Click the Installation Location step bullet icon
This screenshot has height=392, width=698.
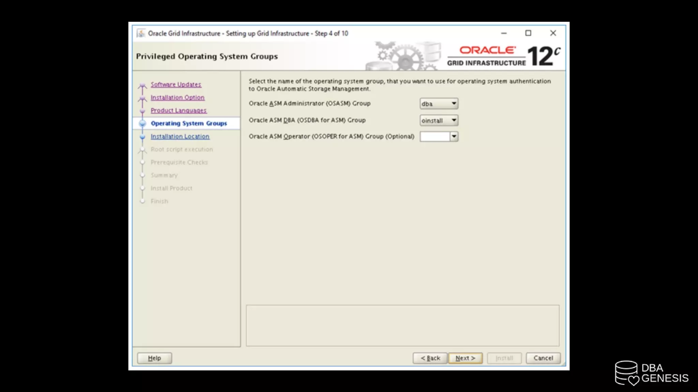click(142, 137)
